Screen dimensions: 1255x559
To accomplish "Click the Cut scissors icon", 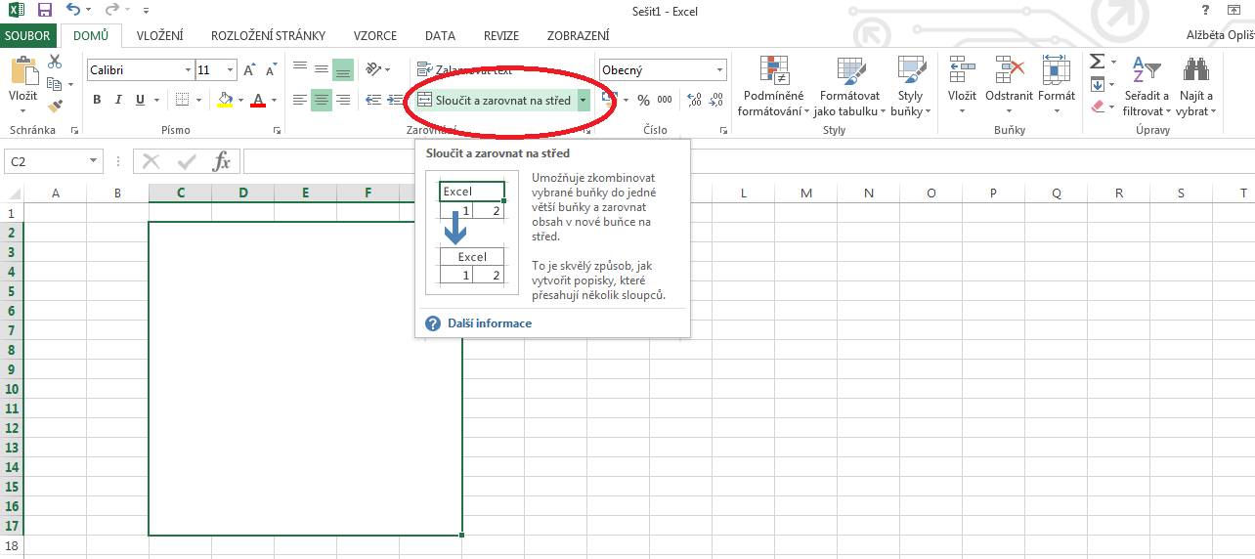I will (55, 63).
